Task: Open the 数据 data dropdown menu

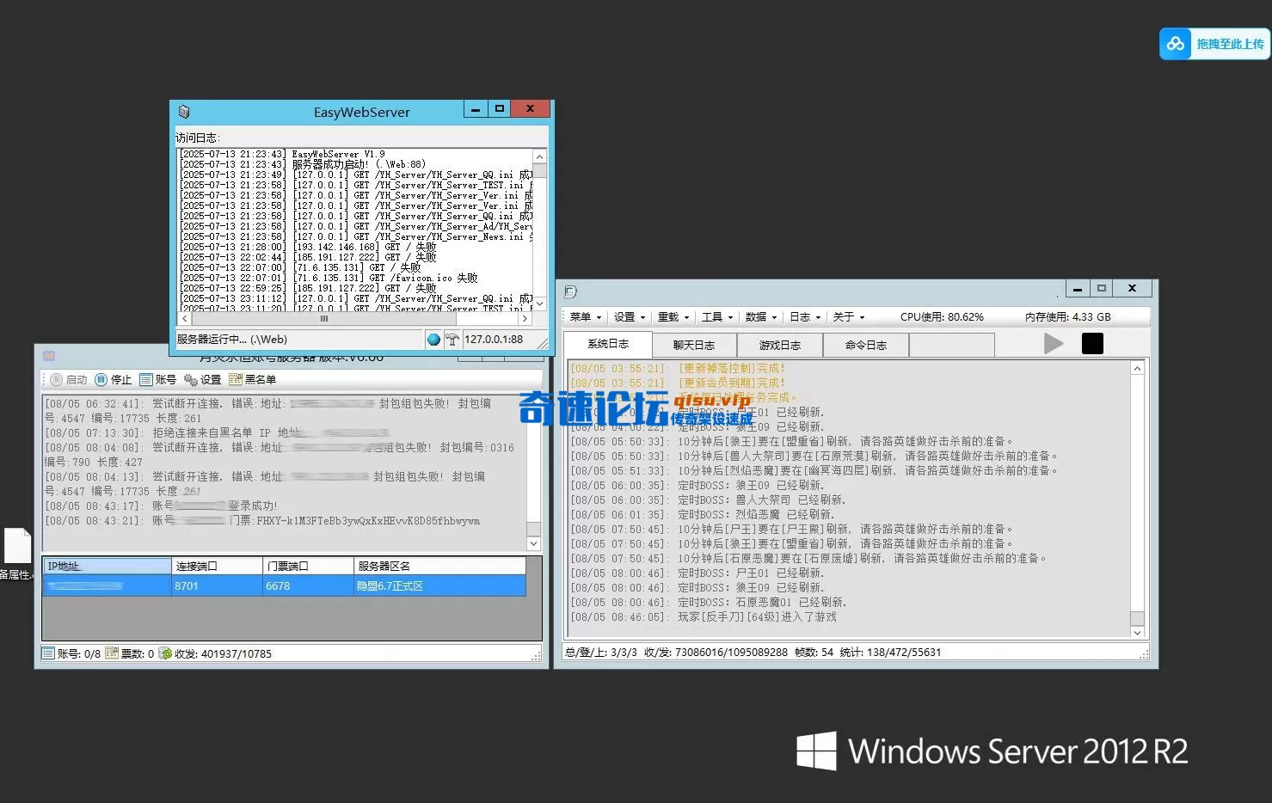Action: pyautogui.click(x=761, y=317)
